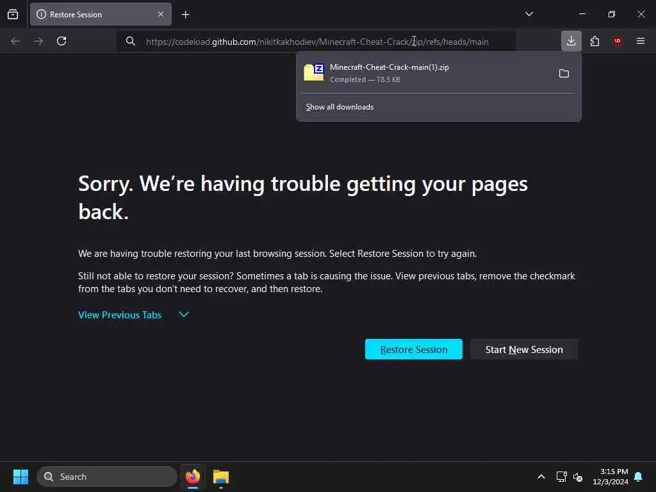The height and width of the screenshot is (492, 656).
Task: Show hidden system tray icons
Action: 541,477
